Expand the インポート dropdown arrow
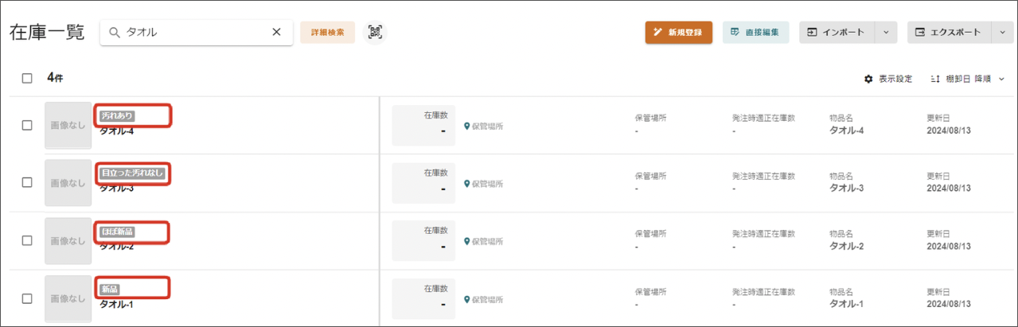Screen dimensions: 1018x327 886,33
